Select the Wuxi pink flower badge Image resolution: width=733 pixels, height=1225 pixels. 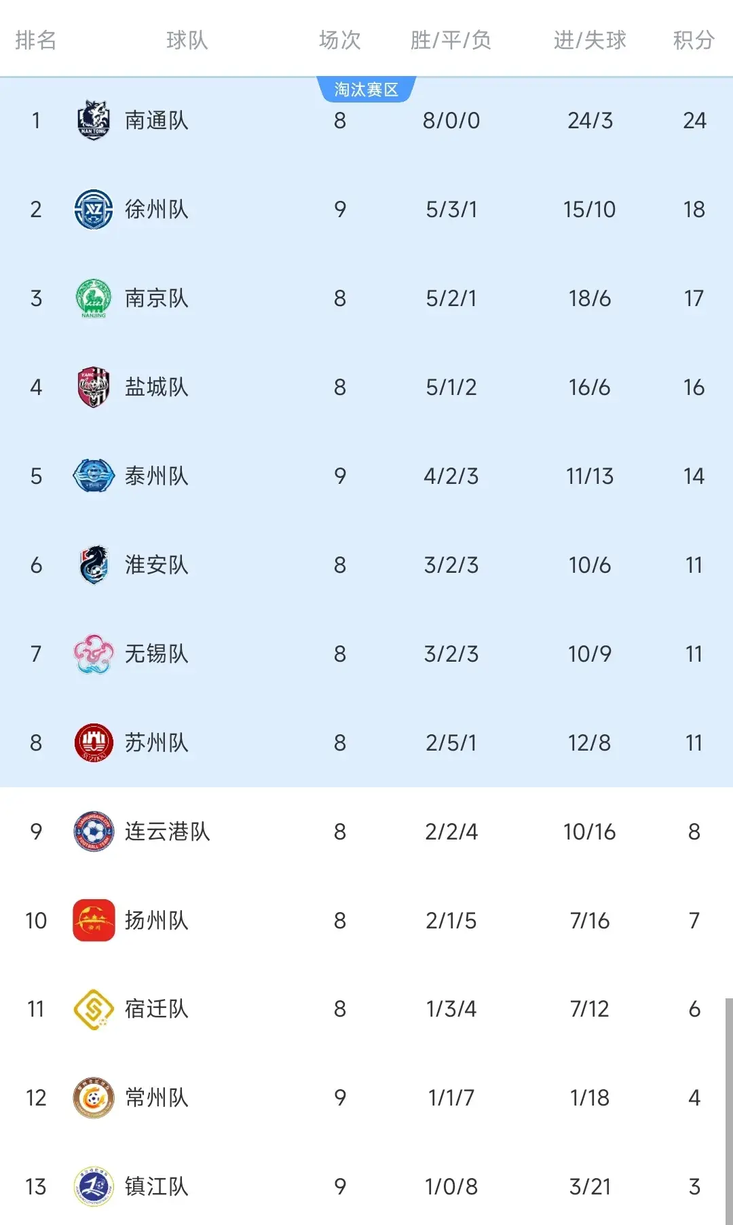click(x=94, y=654)
